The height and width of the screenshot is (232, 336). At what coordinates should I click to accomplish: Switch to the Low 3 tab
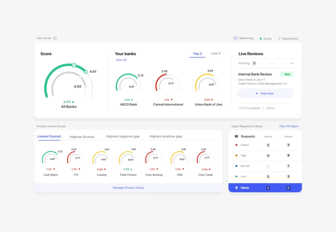(216, 53)
